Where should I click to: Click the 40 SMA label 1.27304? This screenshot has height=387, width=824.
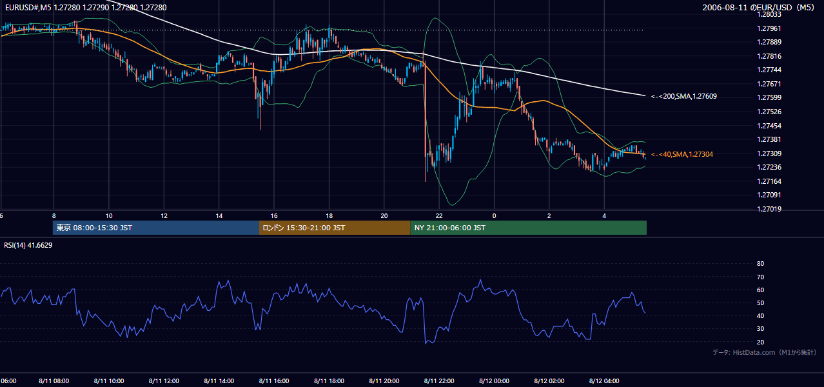(682, 154)
